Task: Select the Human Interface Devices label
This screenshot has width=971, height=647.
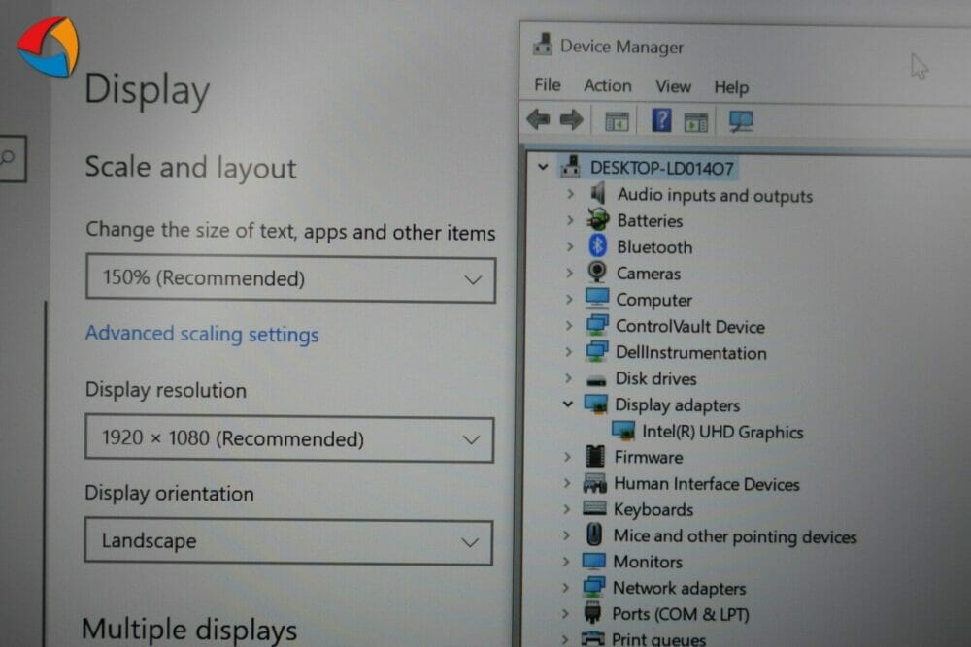Action: pos(707,484)
